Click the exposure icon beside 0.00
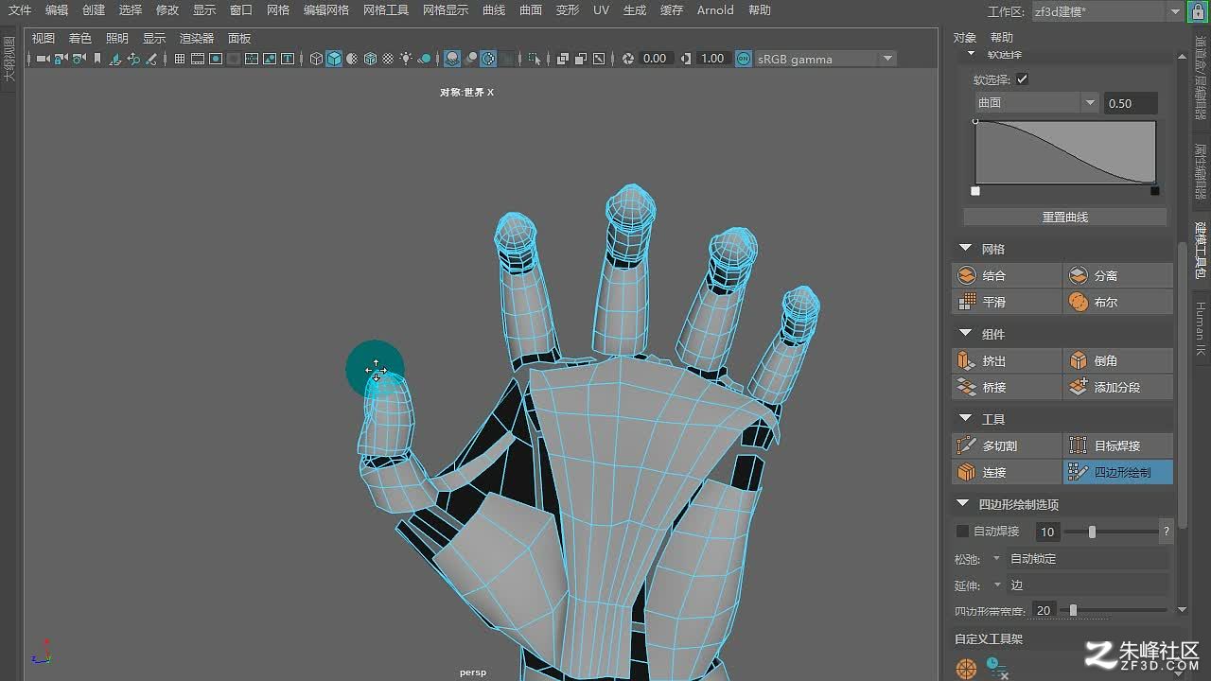Viewport: 1211px width, 681px height. coord(628,59)
